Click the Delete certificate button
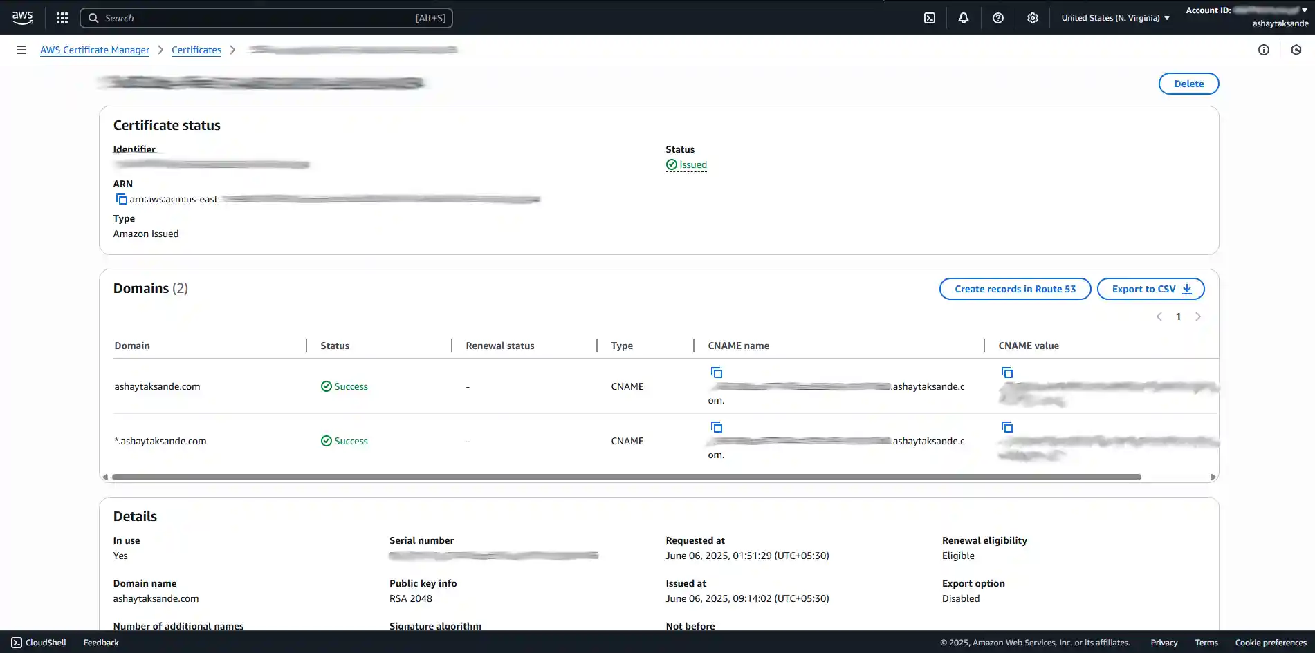Screen dimensions: 1315x653 (x=1188, y=84)
